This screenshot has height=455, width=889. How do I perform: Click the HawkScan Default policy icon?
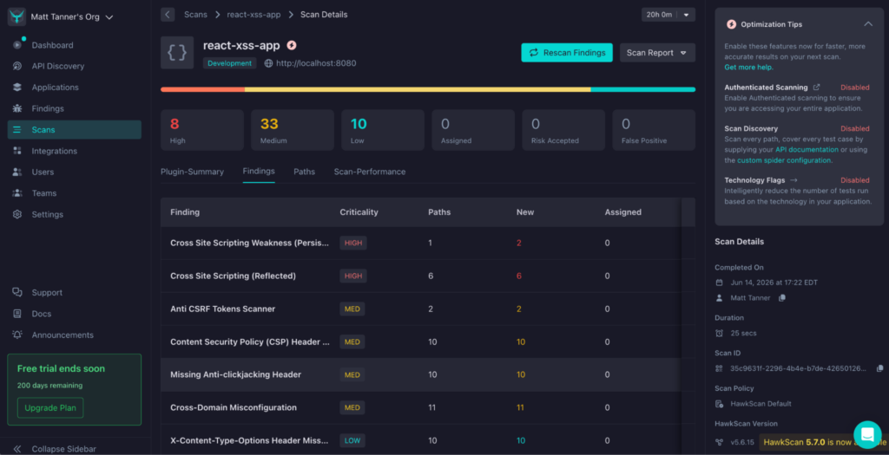pos(720,404)
